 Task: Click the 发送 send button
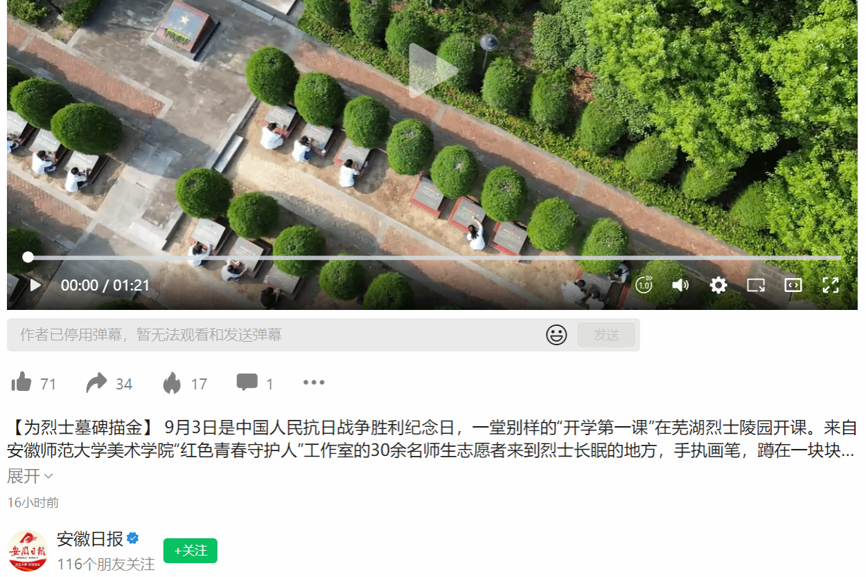[606, 335]
